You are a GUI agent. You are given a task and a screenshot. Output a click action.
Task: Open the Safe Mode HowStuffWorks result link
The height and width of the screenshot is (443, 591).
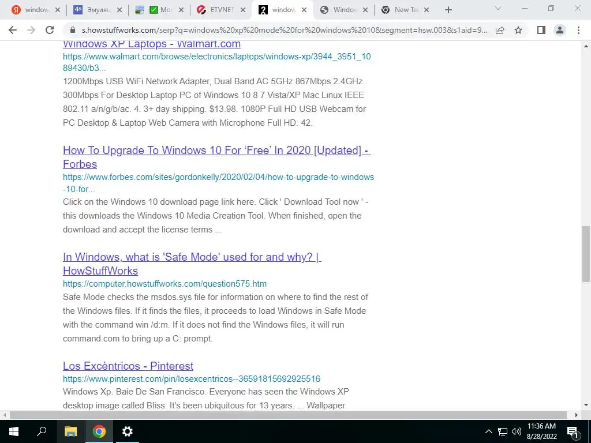pyautogui.click(x=192, y=264)
